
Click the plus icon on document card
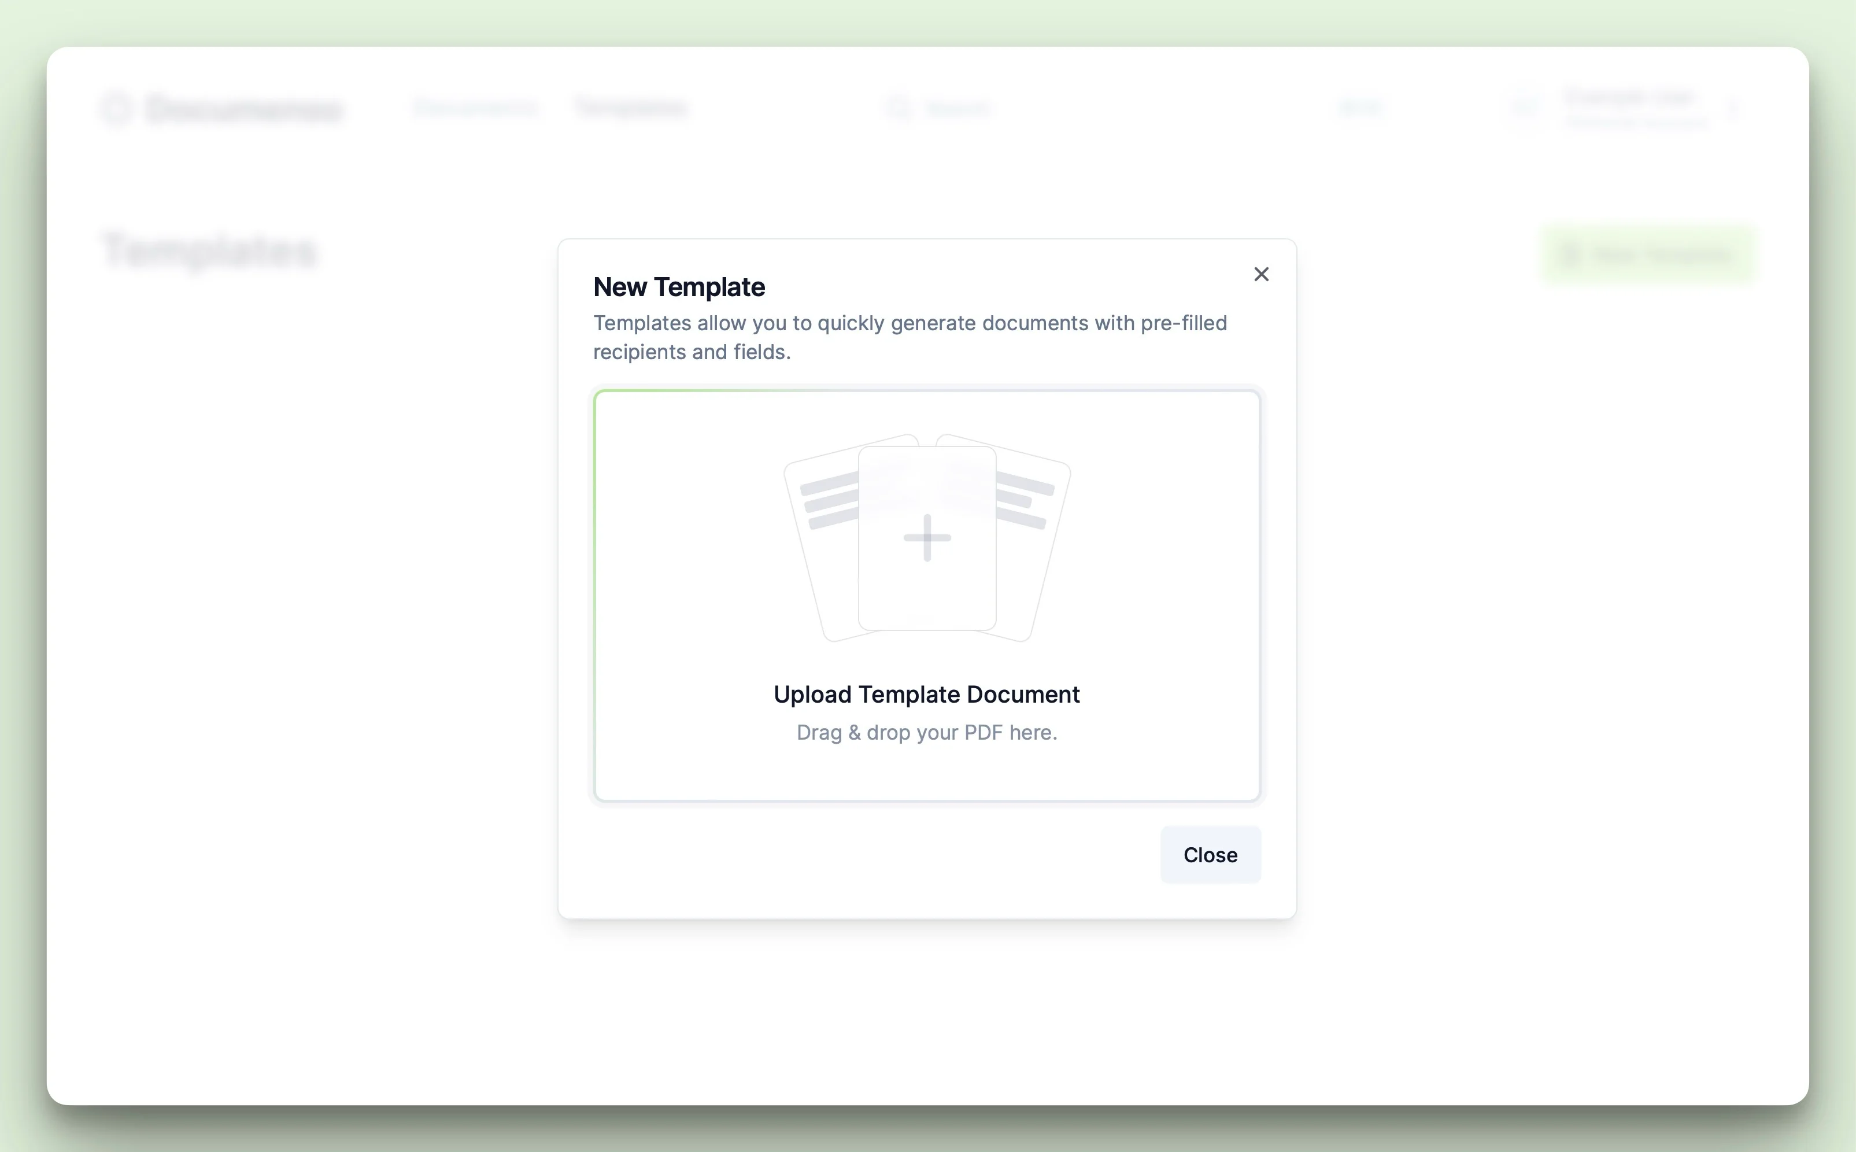(x=927, y=538)
